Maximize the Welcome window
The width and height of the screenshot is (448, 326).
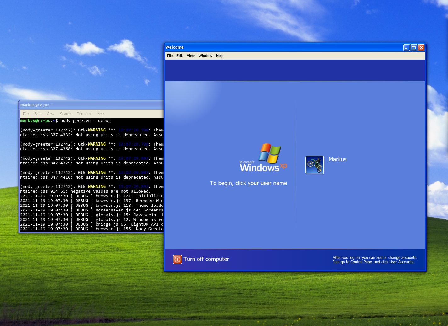[414, 47]
